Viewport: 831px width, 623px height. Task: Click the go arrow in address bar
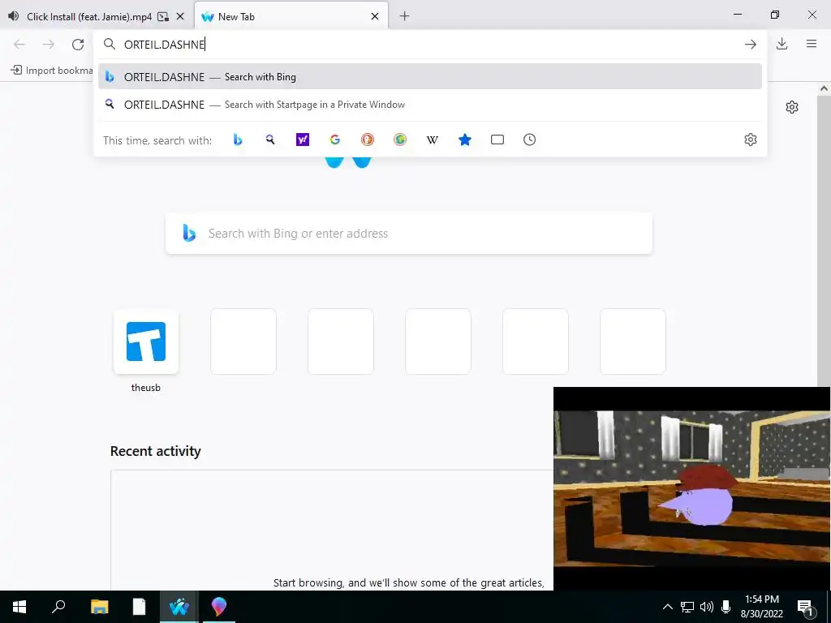pyautogui.click(x=751, y=45)
